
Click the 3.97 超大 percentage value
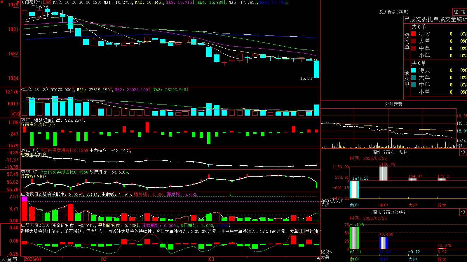(x=442, y=252)
